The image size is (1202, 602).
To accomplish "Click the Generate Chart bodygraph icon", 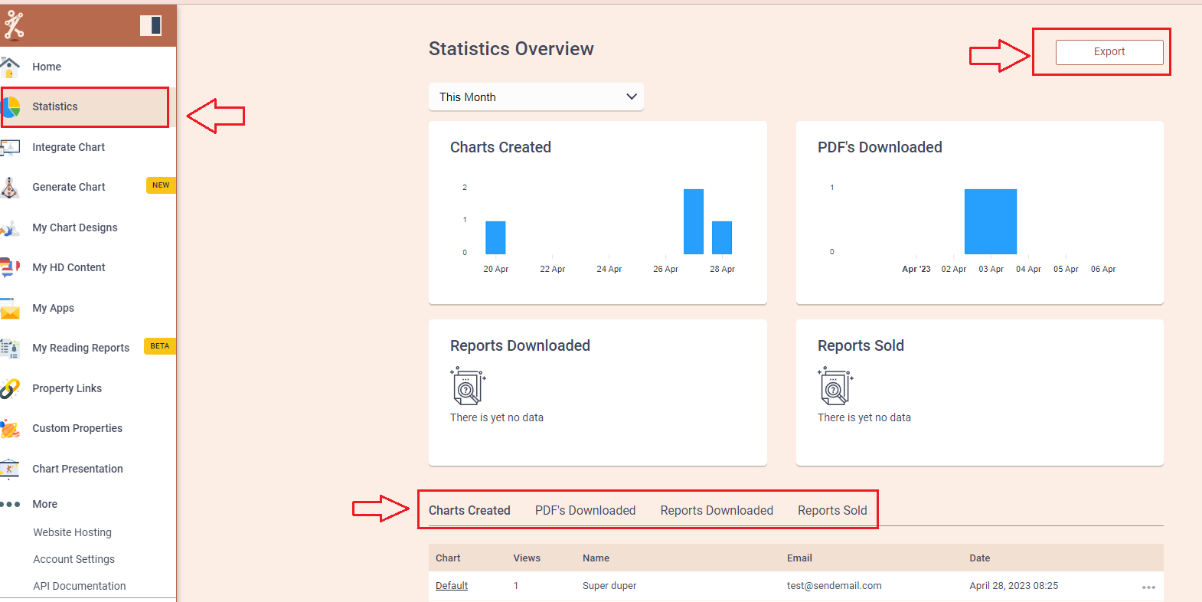I will [9, 188].
